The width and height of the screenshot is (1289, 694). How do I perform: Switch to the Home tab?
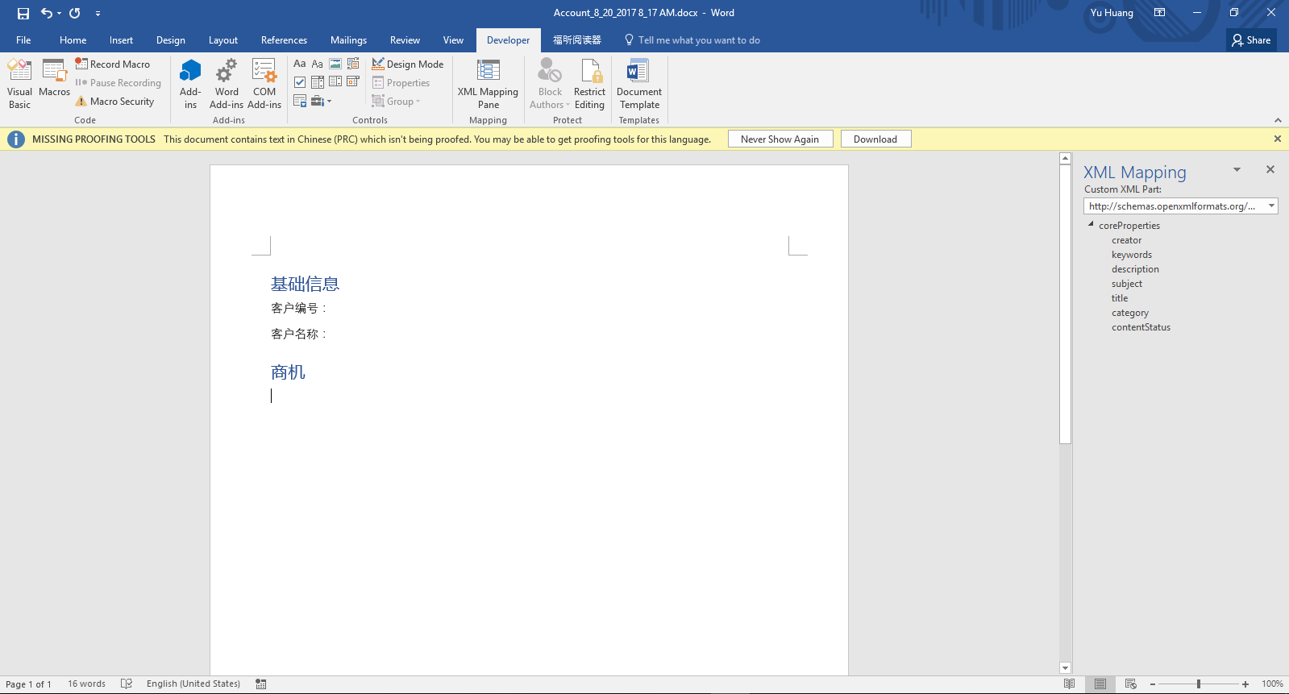73,40
